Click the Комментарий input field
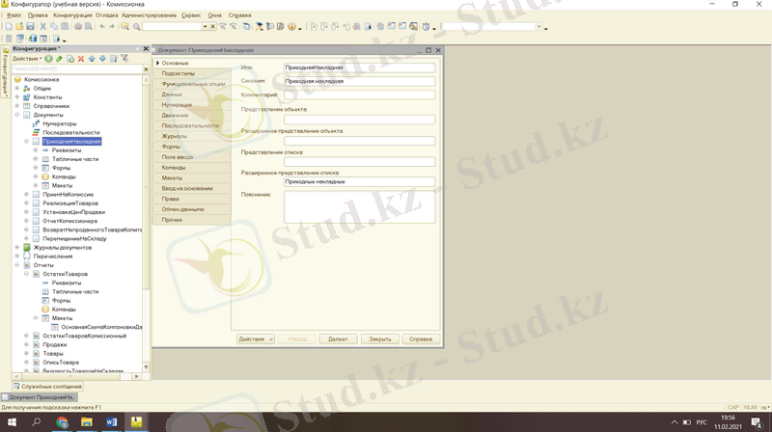Image resolution: width=772 pixels, height=432 pixels. point(359,94)
